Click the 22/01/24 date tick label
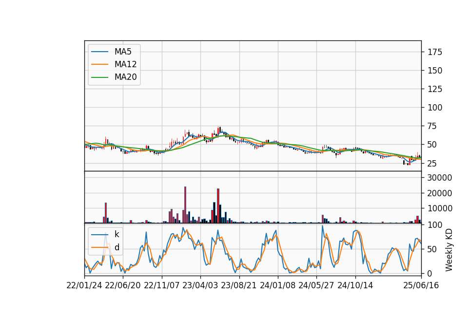 (x=84, y=285)
